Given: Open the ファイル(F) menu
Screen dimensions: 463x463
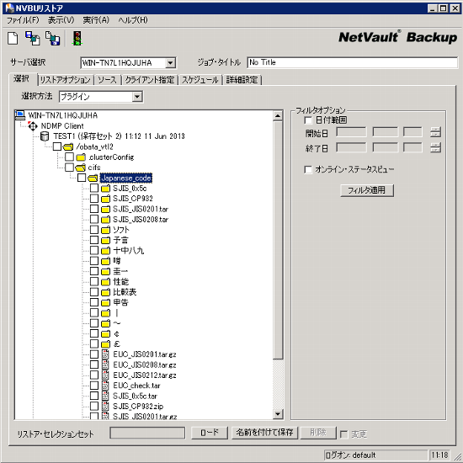Looking at the screenshot, I should 23,20.
